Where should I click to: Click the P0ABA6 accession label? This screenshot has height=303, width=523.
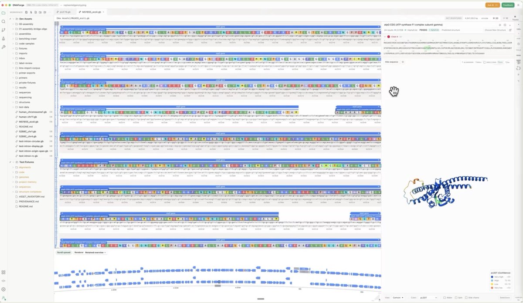pyautogui.click(x=423, y=30)
